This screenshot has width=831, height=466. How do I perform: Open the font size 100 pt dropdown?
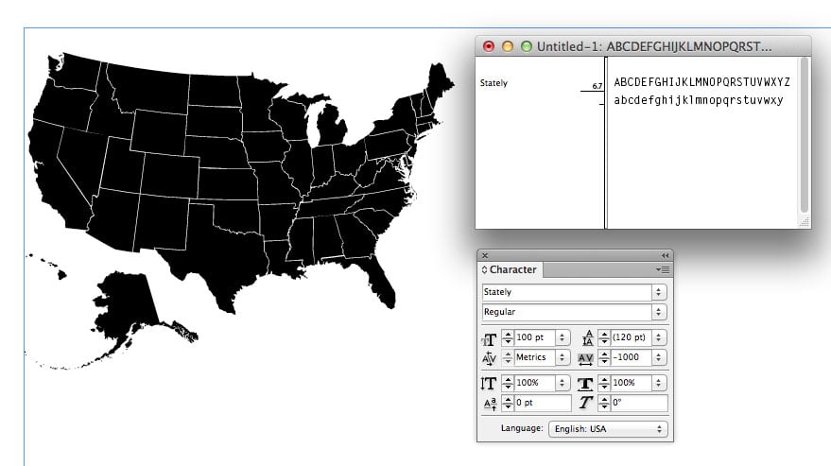coord(563,337)
